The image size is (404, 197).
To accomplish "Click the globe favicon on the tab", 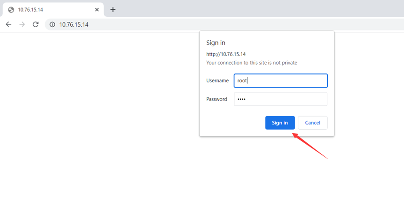I will (11, 10).
